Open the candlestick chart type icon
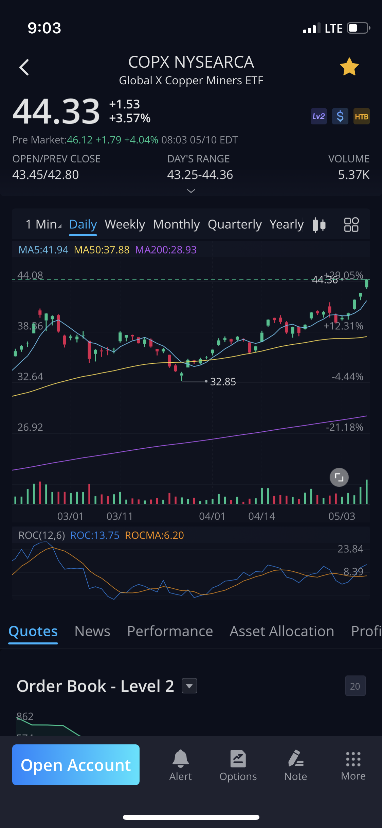The height and width of the screenshot is (828, 382). tap(319, 225)
